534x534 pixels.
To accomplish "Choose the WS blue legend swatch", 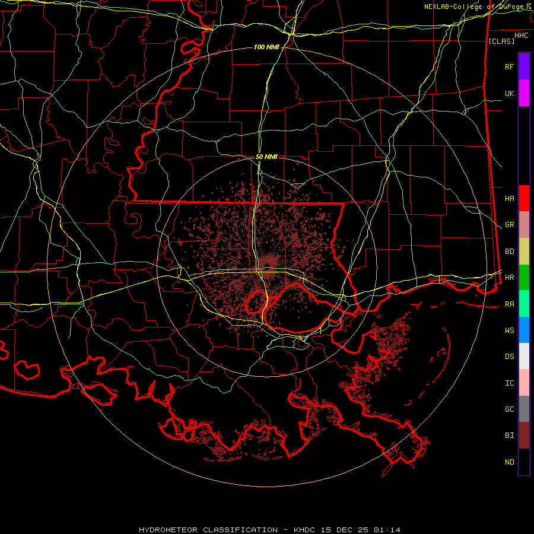I will click(524, 330).
